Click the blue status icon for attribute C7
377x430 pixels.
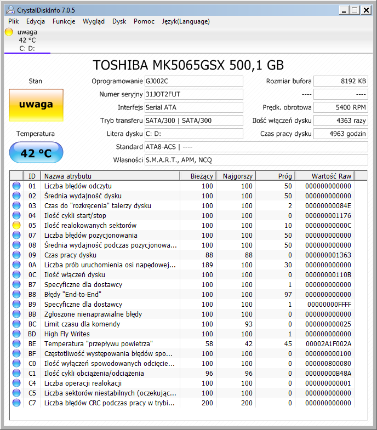(16, 403)
